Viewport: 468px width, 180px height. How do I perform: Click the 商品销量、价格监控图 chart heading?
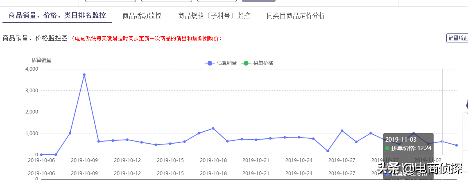(x=36, y=38)
